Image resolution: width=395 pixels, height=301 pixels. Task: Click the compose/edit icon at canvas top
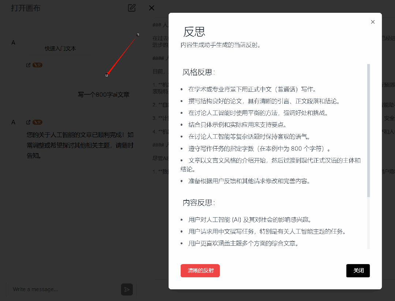pos(132,8)
